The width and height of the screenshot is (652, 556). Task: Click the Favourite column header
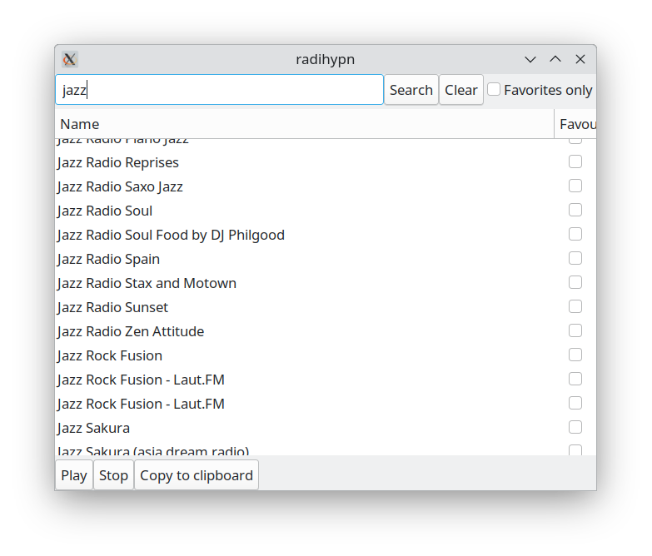click(x=576, y=124)
